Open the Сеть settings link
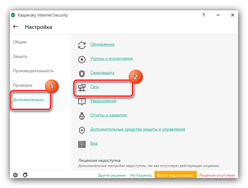Viewport: 248px width, 188px height. pos(95,87)
